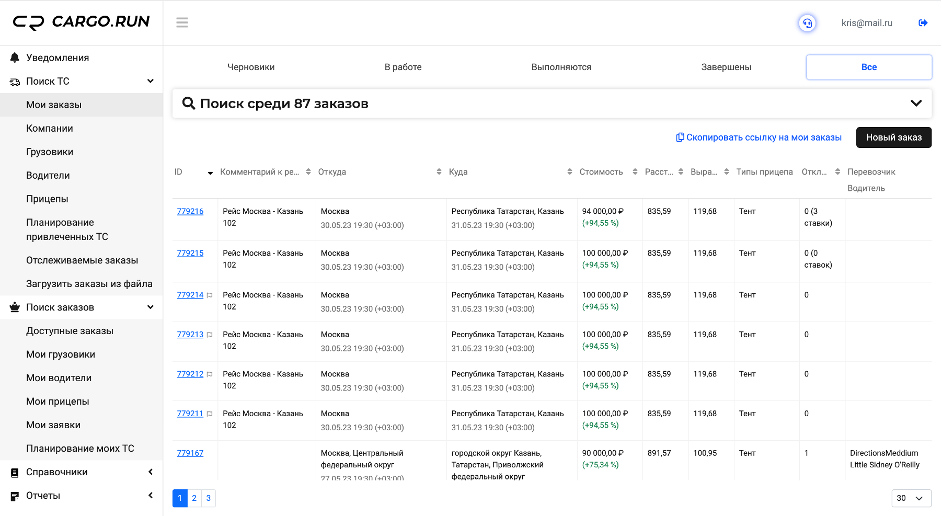Log out via exit icon
This screenshot has height=516, width=942.
click(923, 23)
